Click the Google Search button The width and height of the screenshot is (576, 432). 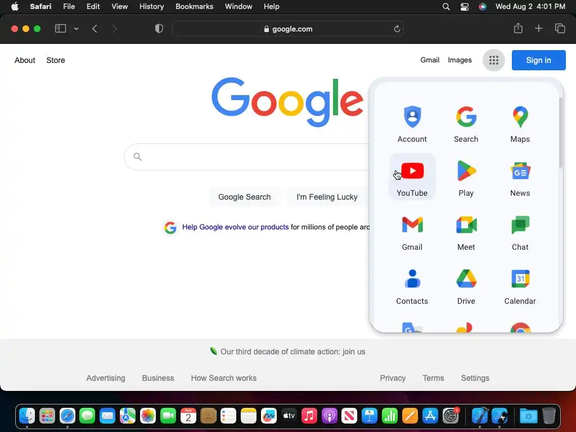[x=244, y=197]
